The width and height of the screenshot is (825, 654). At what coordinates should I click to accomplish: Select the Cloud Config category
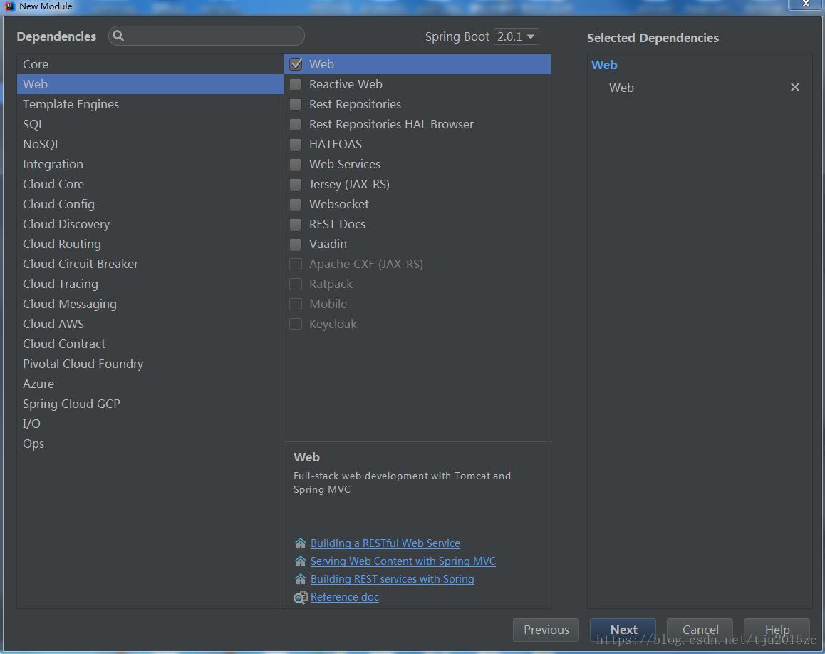(150, 204)
